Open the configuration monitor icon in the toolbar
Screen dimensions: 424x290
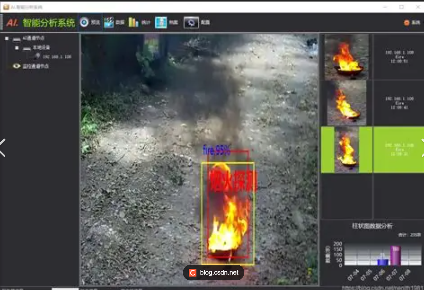pos(191,22)
